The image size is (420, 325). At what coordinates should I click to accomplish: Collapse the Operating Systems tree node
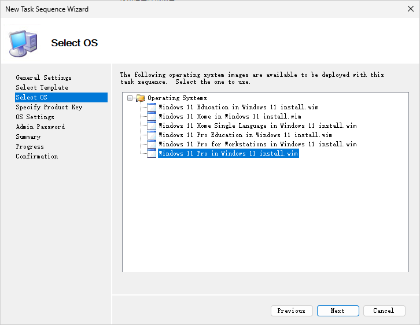pyautogui.click(x=130, y=98)
